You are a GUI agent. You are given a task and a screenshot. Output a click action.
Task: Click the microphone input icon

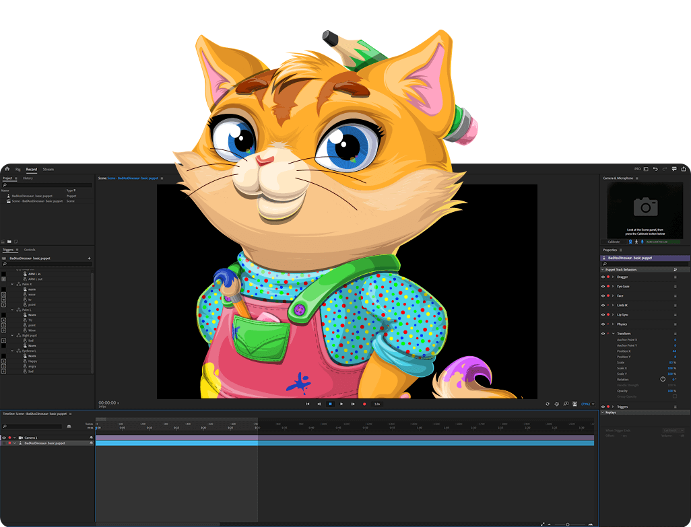[642, 242]
